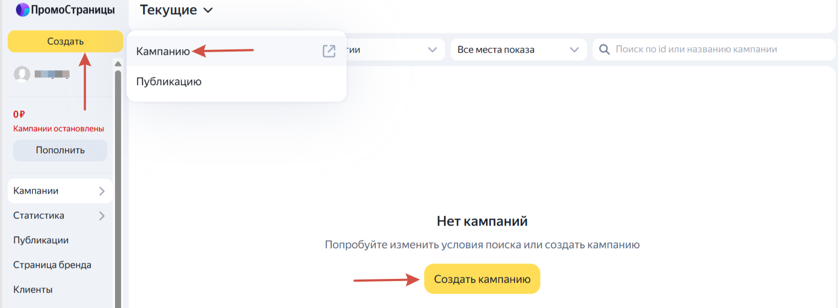Click the sidebar vertical scrollbar

click(118, 187)
